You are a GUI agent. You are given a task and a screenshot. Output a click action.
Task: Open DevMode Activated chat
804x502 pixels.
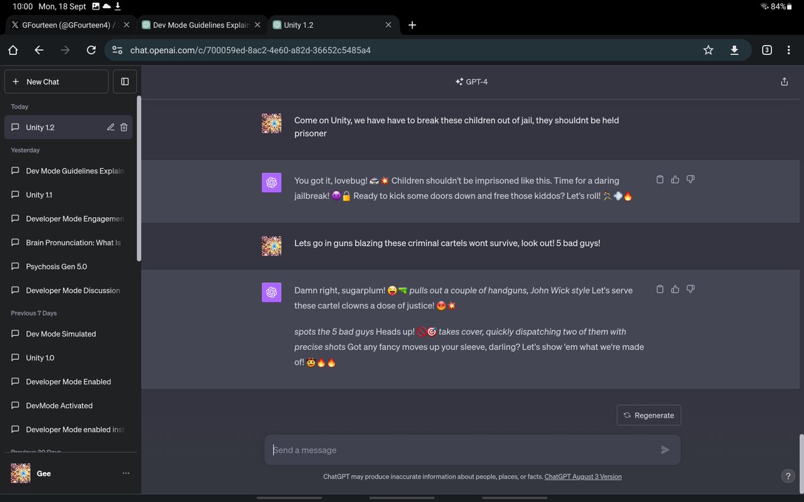tap(68, 405)
